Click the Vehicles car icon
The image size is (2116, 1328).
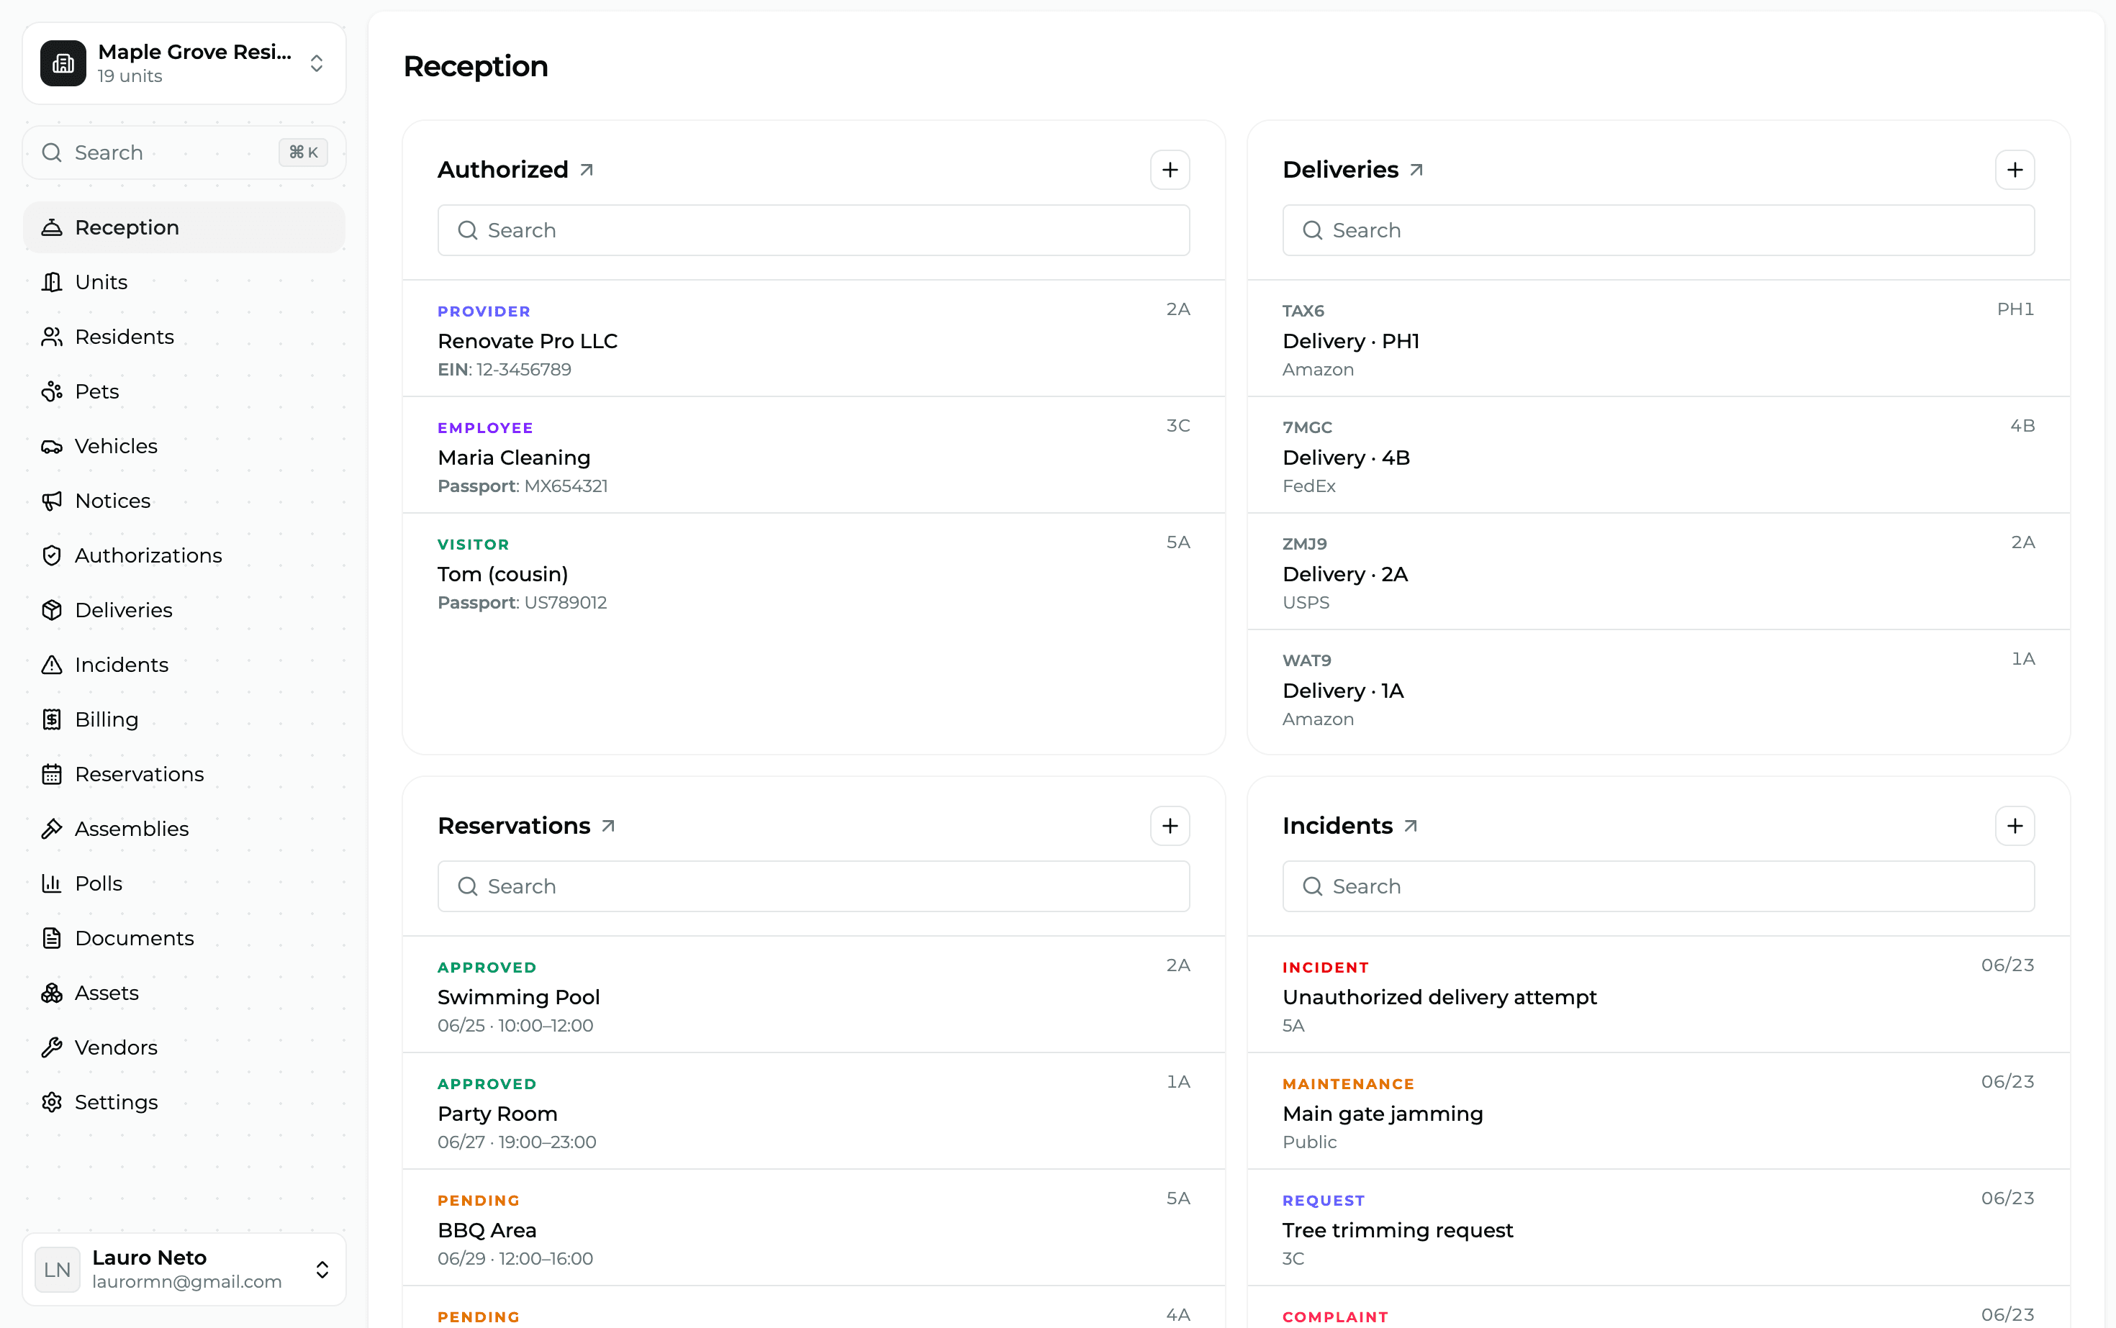pyautogui.click(x=52, y=446)
